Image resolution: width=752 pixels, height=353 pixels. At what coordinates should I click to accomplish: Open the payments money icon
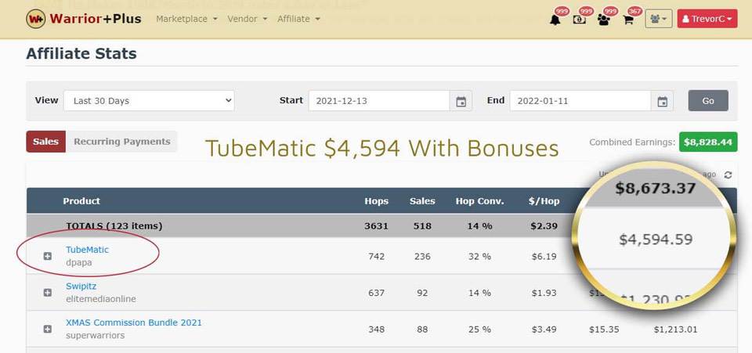coord(580,20)
